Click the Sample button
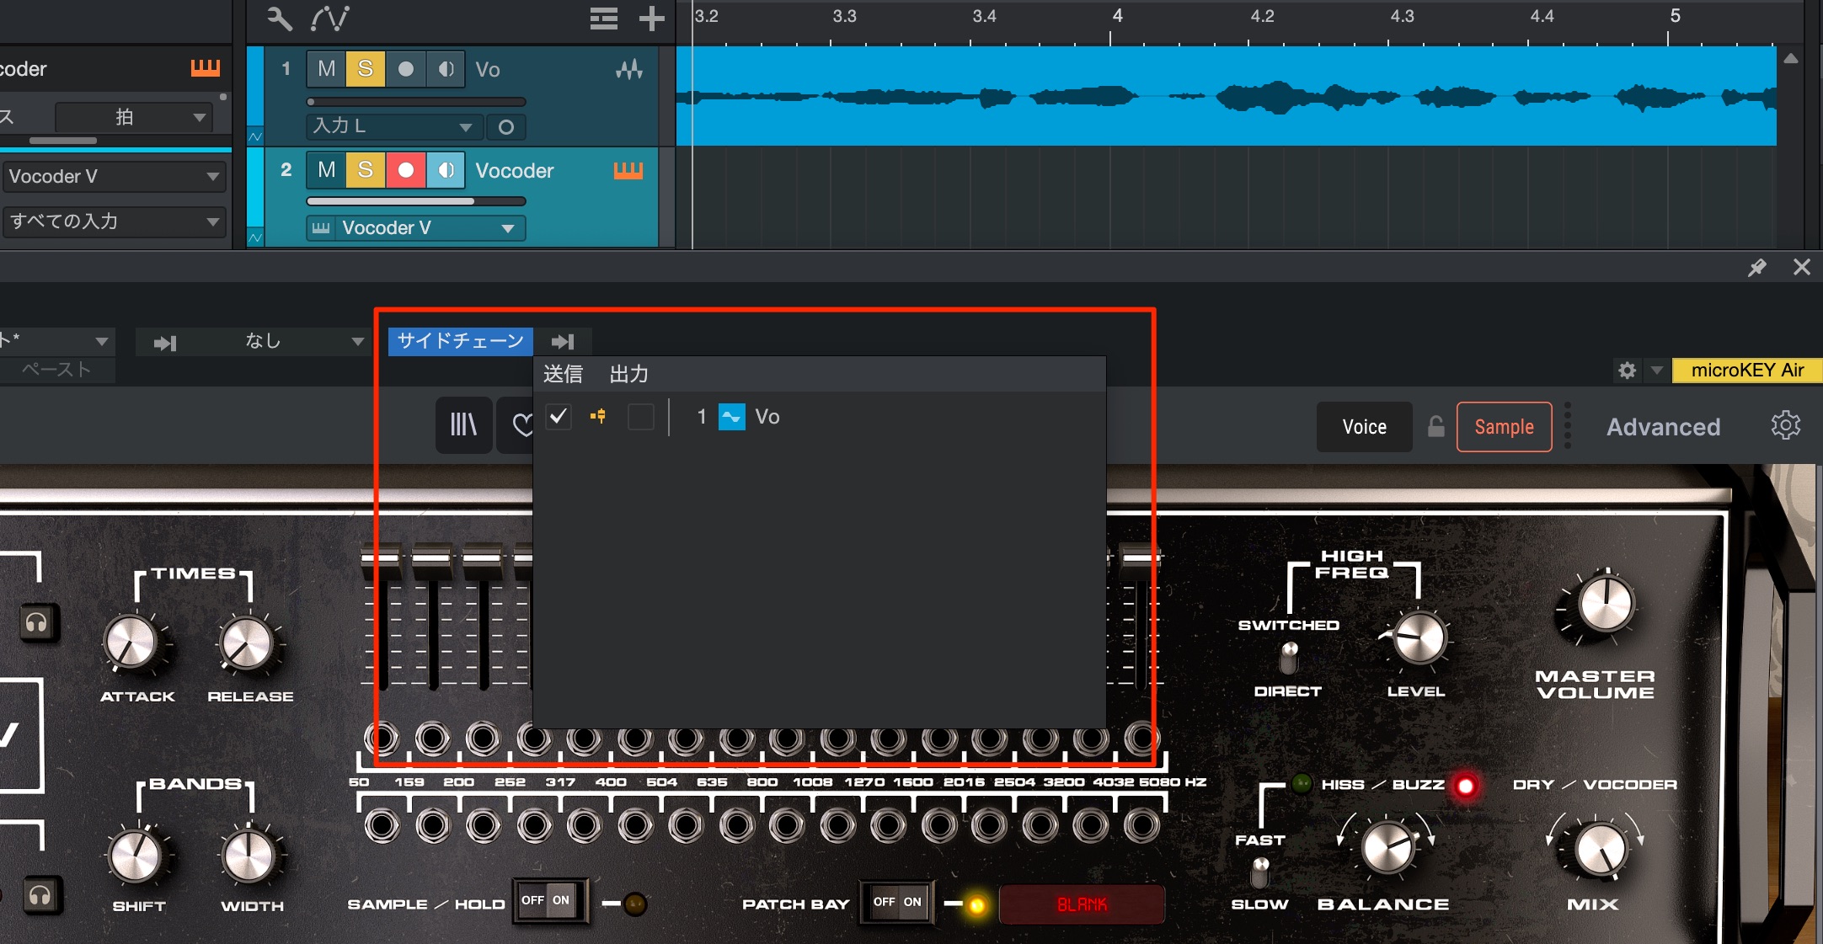Image resolution: width=1823 pixels, height=944 pixels. (x=1504, y=427)
